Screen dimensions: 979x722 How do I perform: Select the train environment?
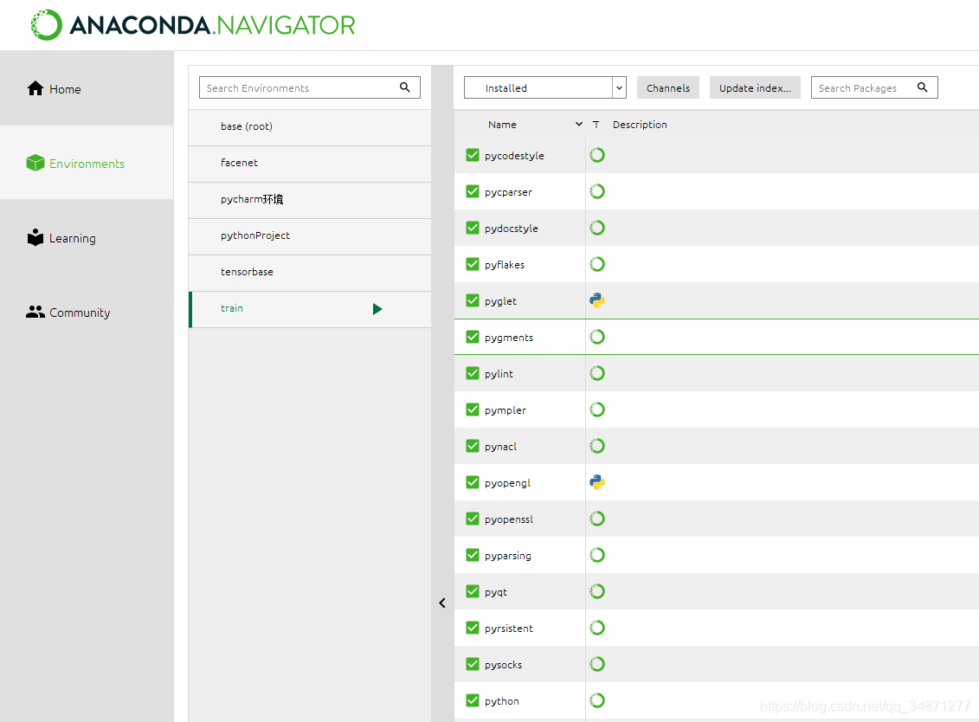pos(310,308)
